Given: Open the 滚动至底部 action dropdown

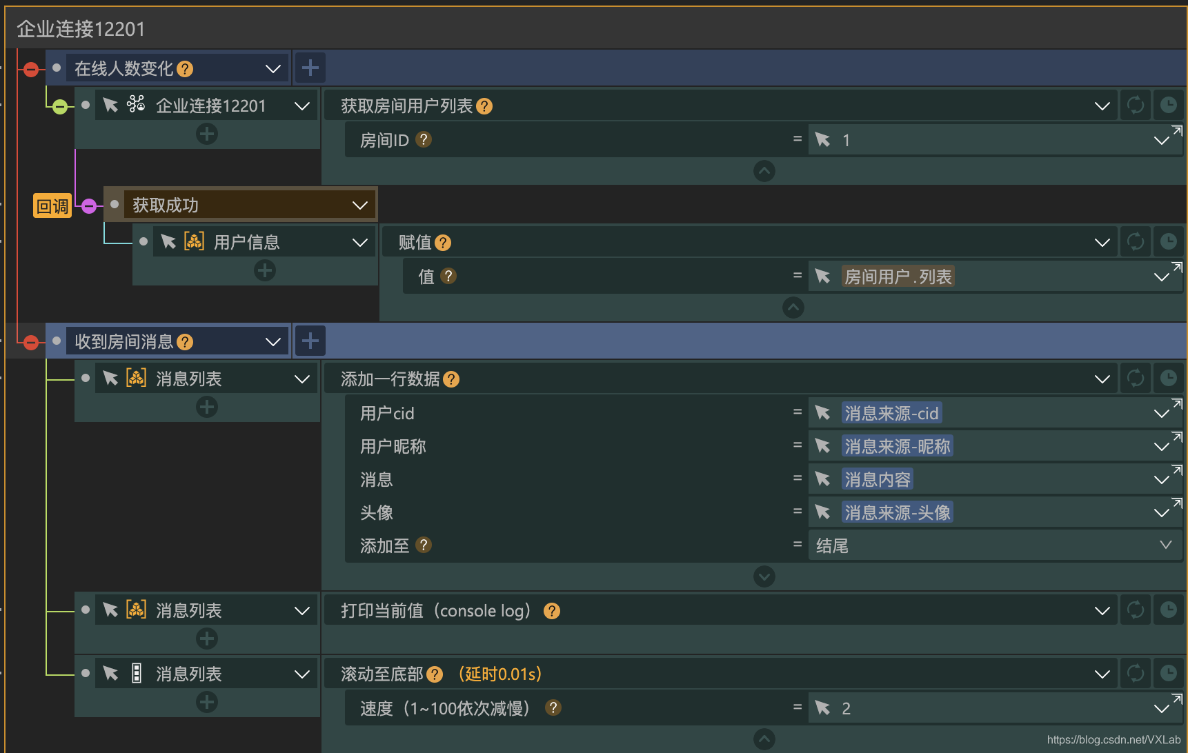Looking at the screenshot, I should click(1102, 674).
